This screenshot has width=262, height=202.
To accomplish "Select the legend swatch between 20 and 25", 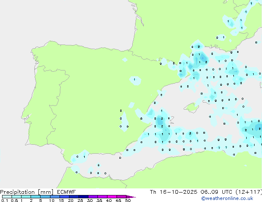I will tap(74, 197).
